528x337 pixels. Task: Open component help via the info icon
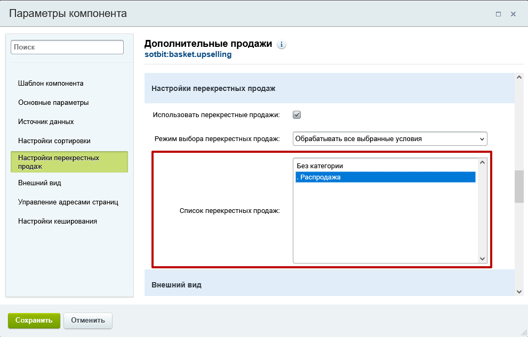(281, 45)
